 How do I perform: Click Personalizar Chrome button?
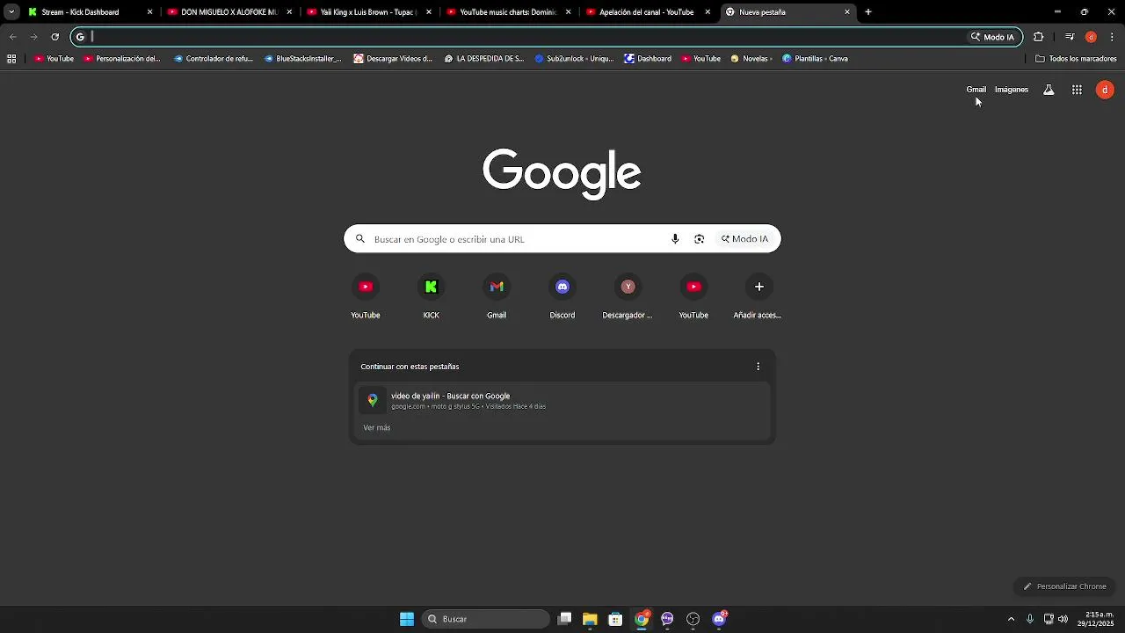click(1064, 586)
